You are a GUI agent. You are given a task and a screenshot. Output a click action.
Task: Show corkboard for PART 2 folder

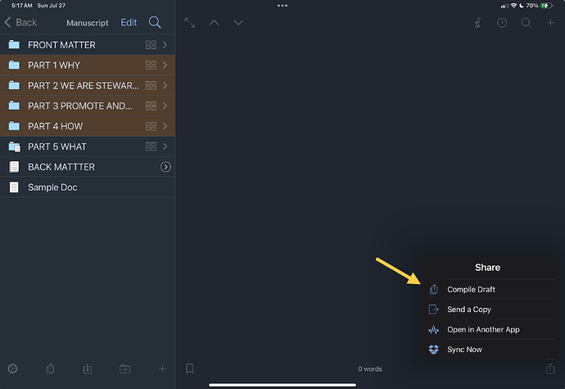click(151, 85)
